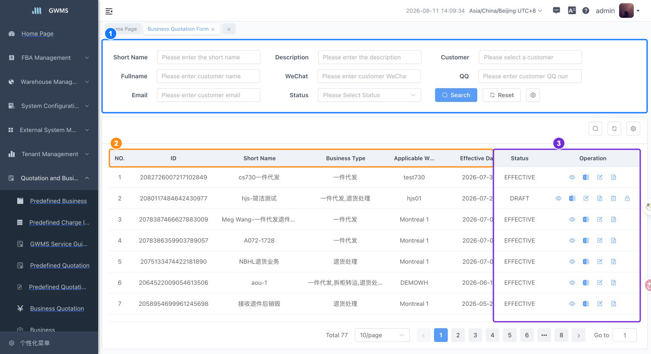Screen dimensions: 651x354
Task: View row 1 quotation cs730 eye icon
Action: click(572, 177)
